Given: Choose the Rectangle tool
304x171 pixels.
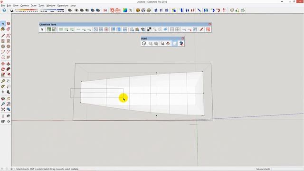Looking at the screenshot, I should click(x=3, y=41).
